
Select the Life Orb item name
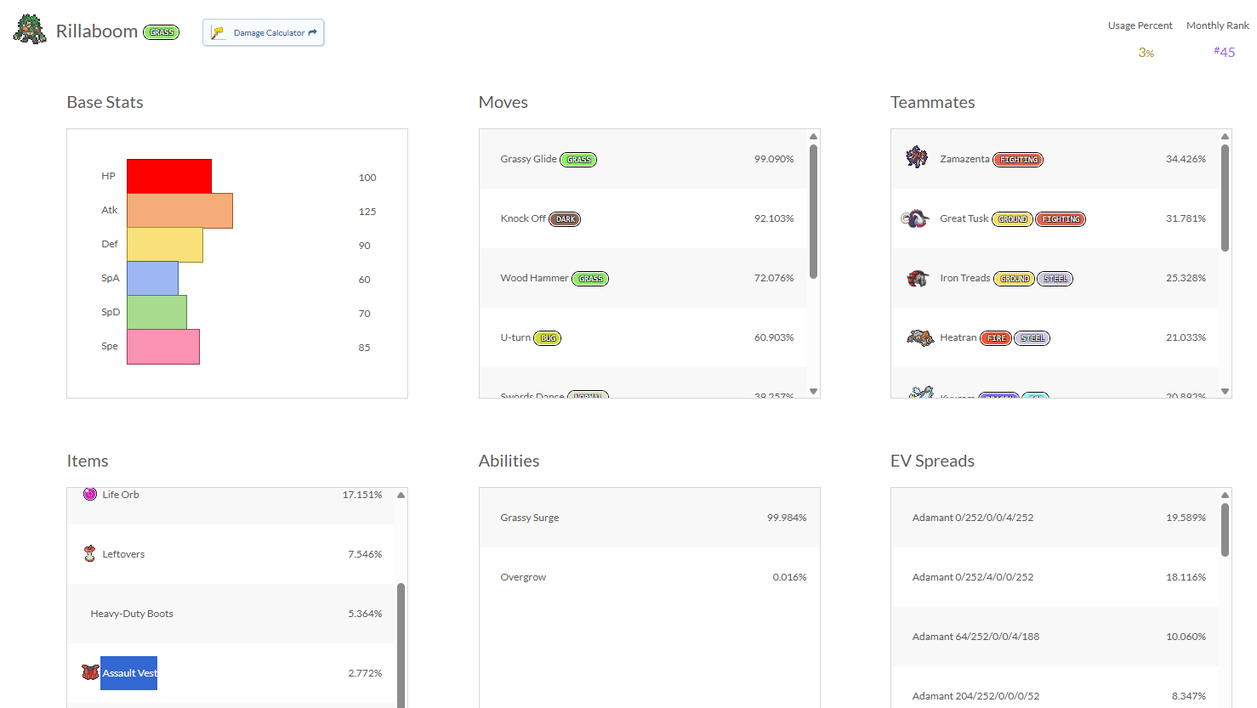click(121, 495)
